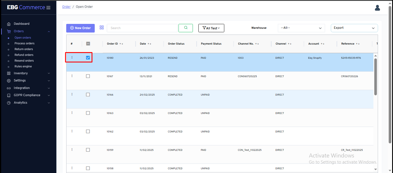Image resolution: width=393 pixels, height=173 pixels.
Task: Open the user profile icon
Action: point(377,8)
